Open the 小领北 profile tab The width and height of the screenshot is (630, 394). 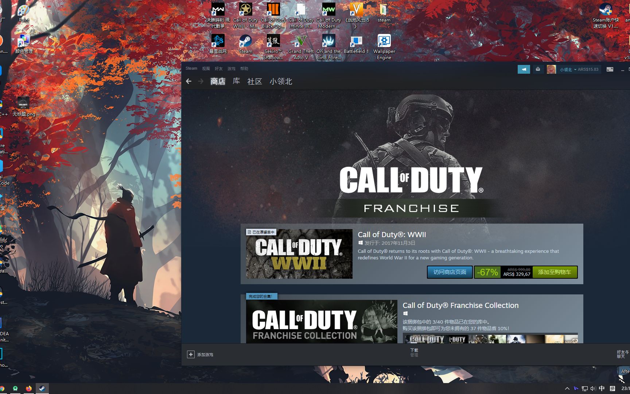(281, 81)
